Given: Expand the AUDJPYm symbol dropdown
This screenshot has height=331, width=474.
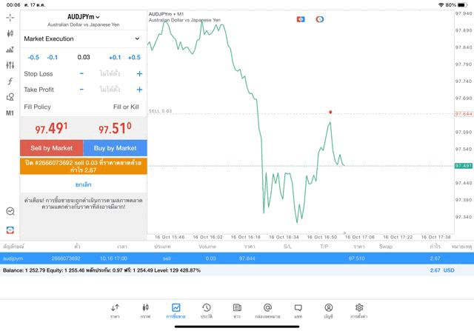Looking at the screenshot, I should [84, 17].
